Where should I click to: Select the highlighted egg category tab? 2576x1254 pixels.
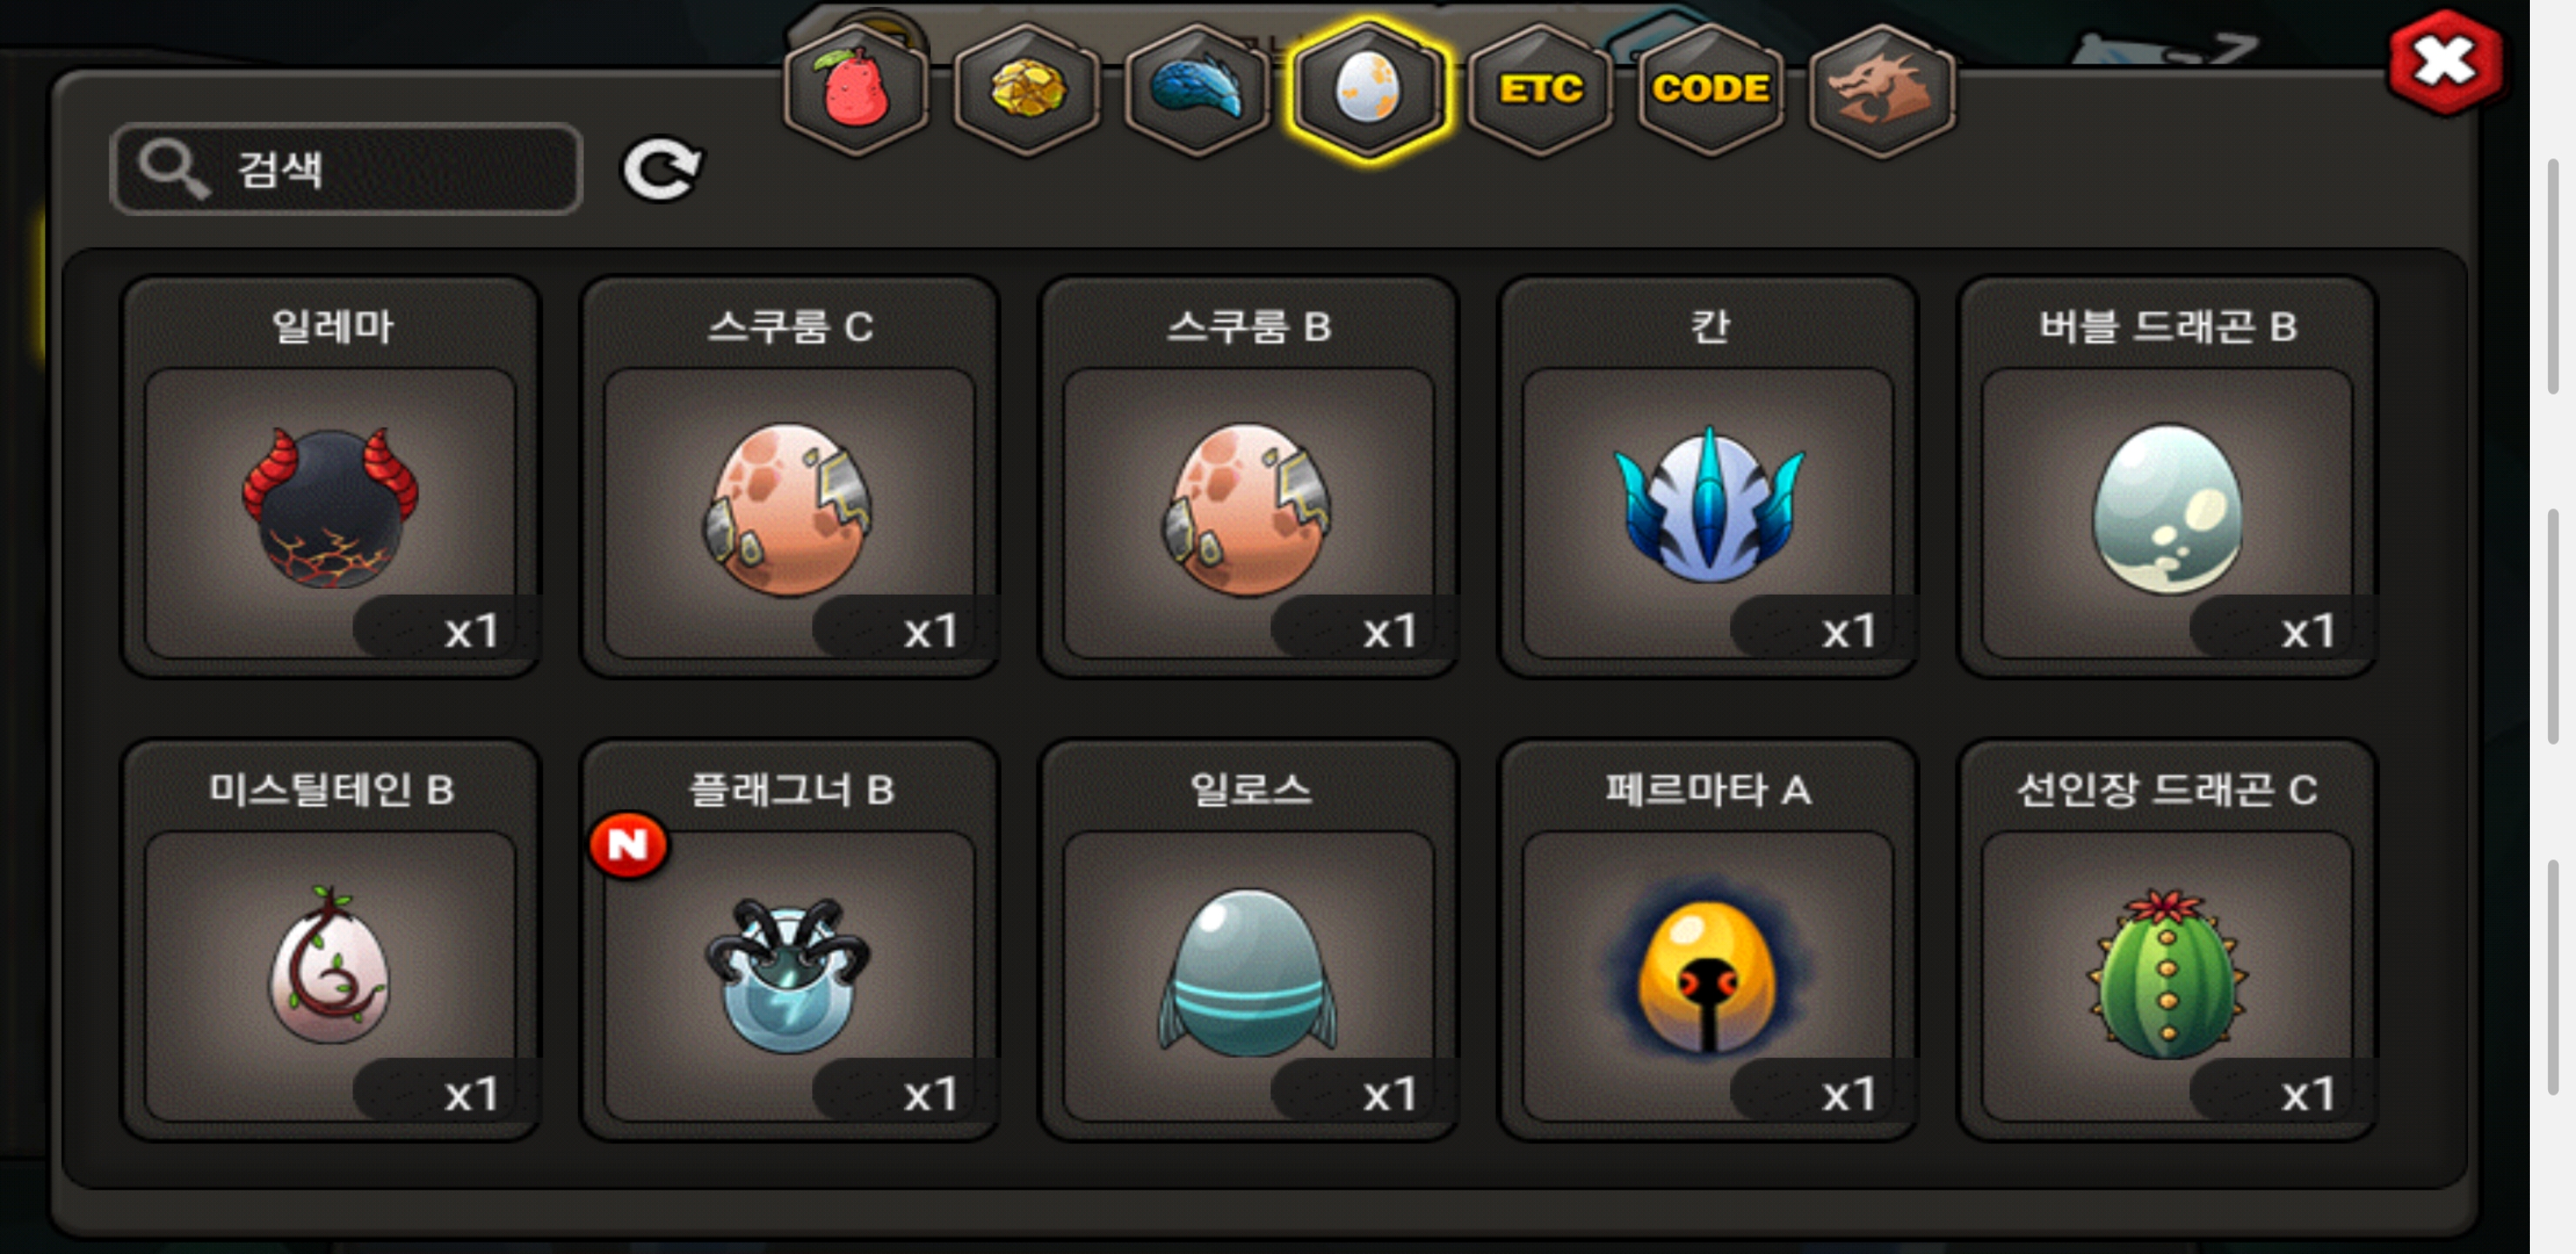pyautogui.click(x=1368, y=90)
